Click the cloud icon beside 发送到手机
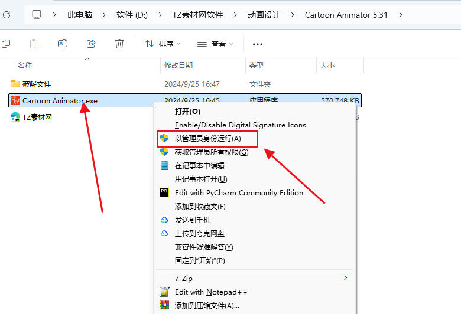The width and height of the screenshot is (461, 314). (x=164, y=220)
